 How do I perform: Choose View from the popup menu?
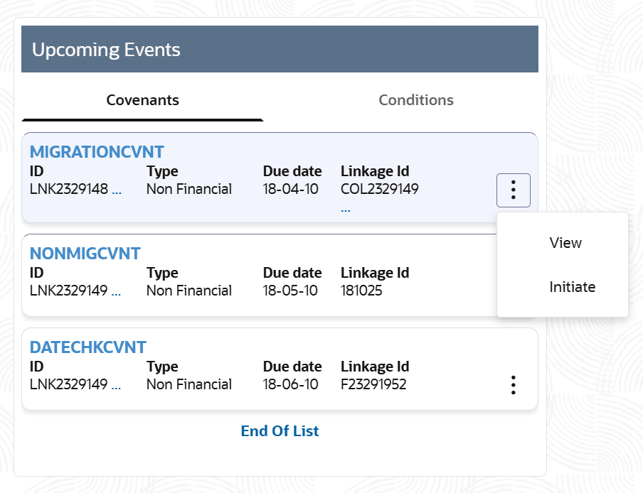click(565, 243)
